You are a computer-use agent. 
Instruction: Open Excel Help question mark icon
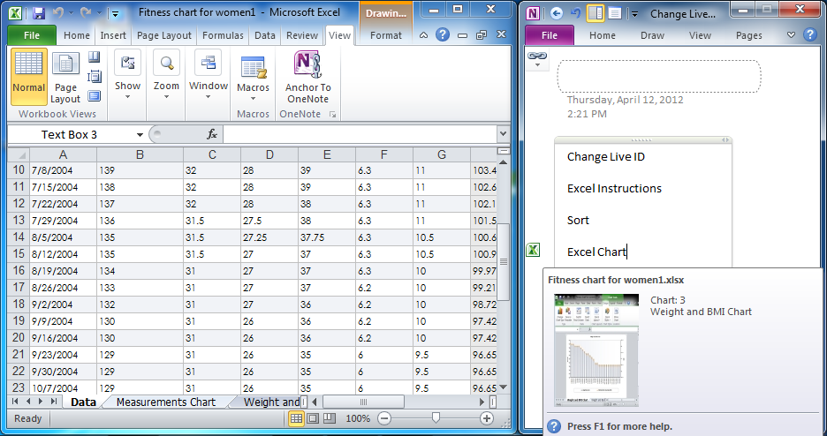[443, 34]
